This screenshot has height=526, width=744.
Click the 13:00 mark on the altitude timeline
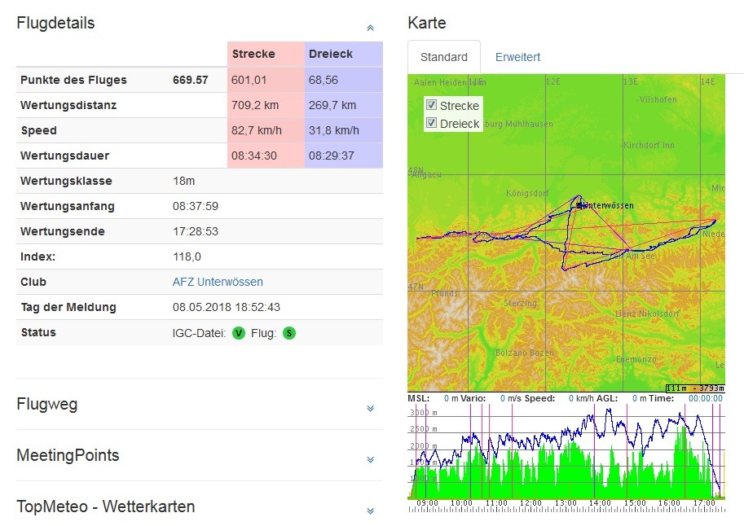click(565, 503)
